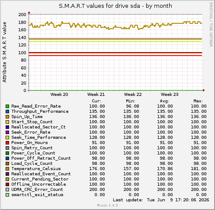Click the Power_Off_Retract_Count dark blue swatch

[x=7, y=158]
